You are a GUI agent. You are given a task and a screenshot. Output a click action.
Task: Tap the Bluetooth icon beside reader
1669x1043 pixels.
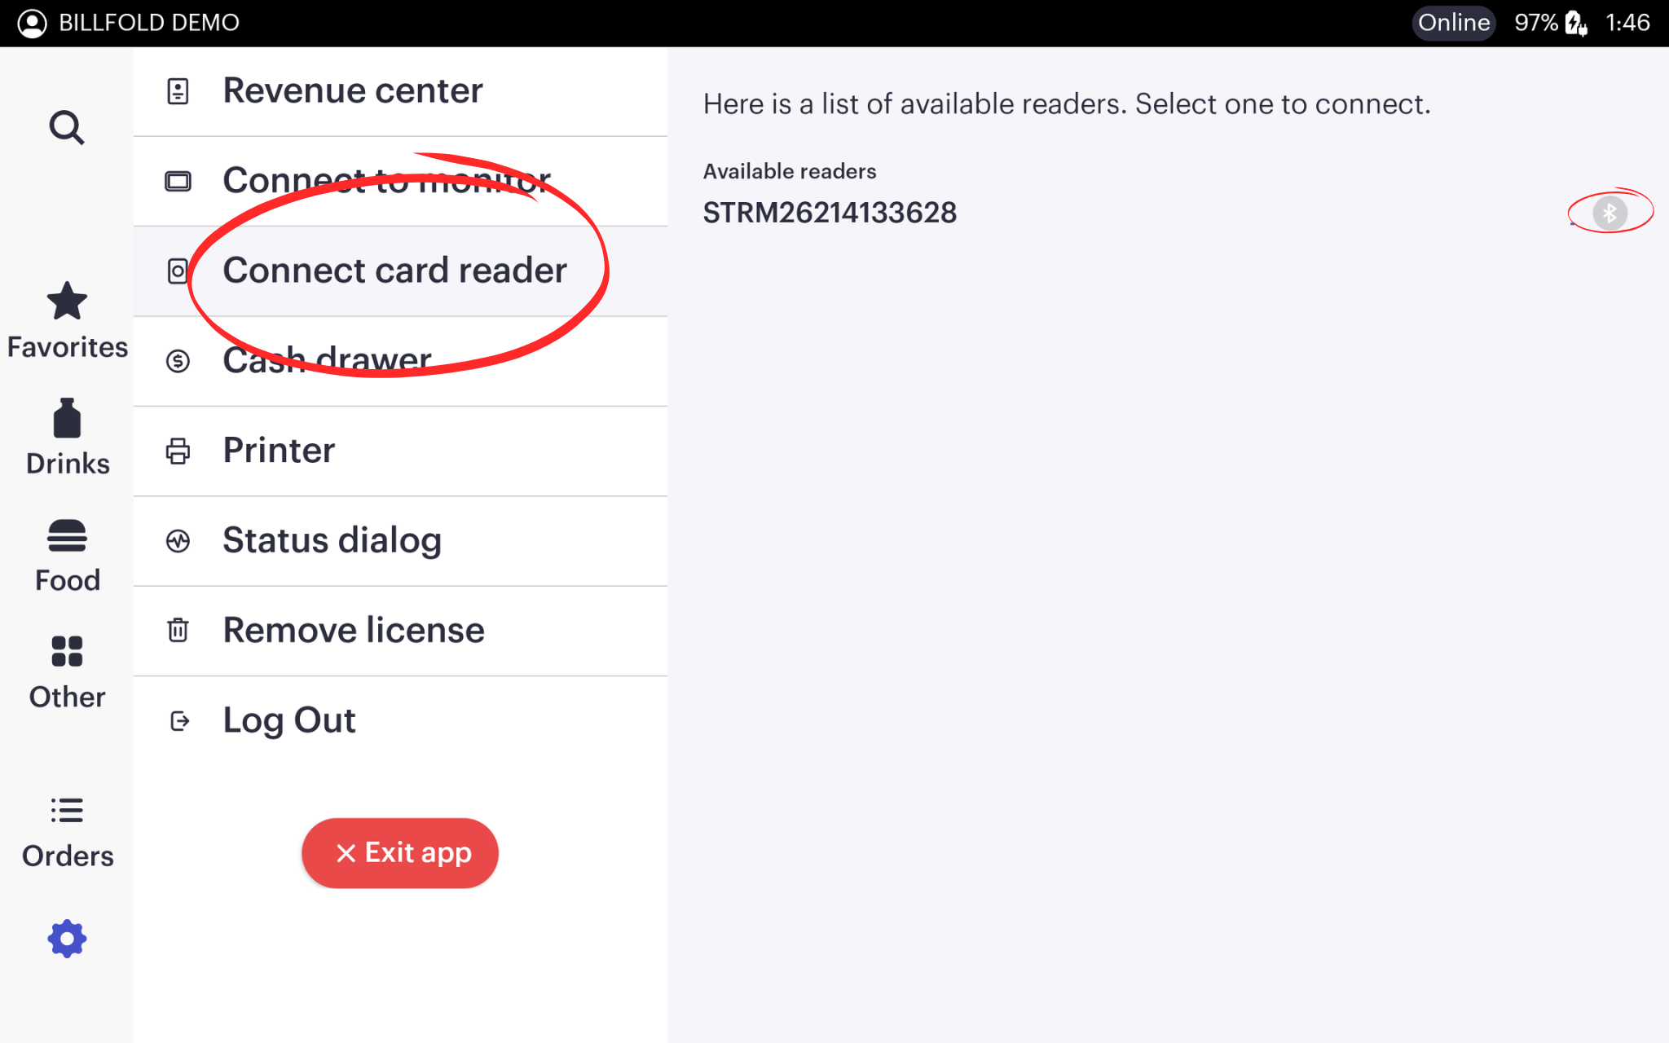(x=1610, y=213)
